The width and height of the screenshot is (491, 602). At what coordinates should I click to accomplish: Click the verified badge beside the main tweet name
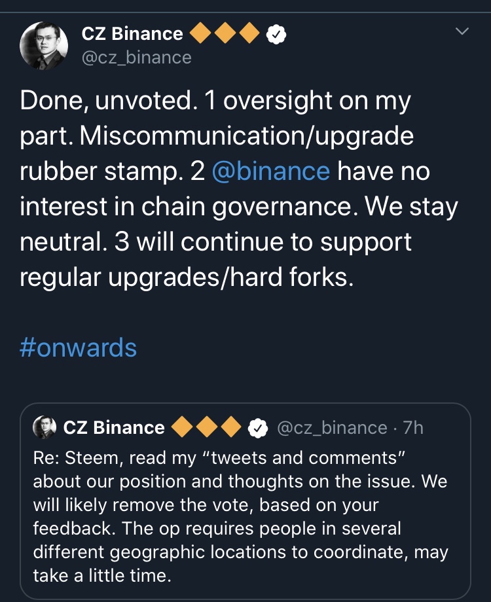point(277,34)
